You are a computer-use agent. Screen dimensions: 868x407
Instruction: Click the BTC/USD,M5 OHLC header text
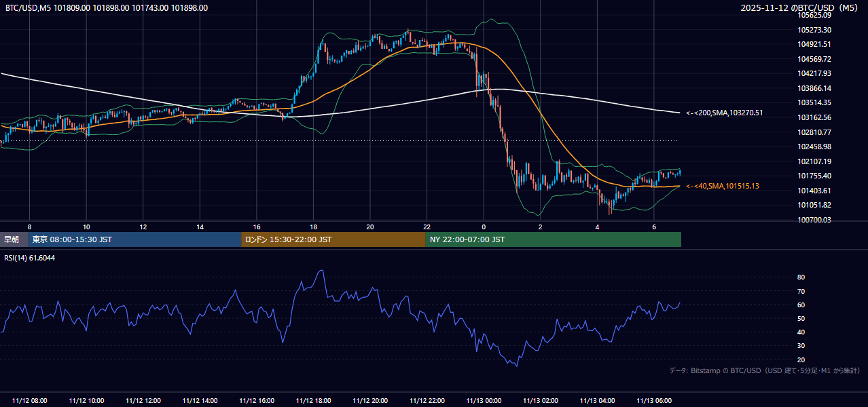pos(107,8)
